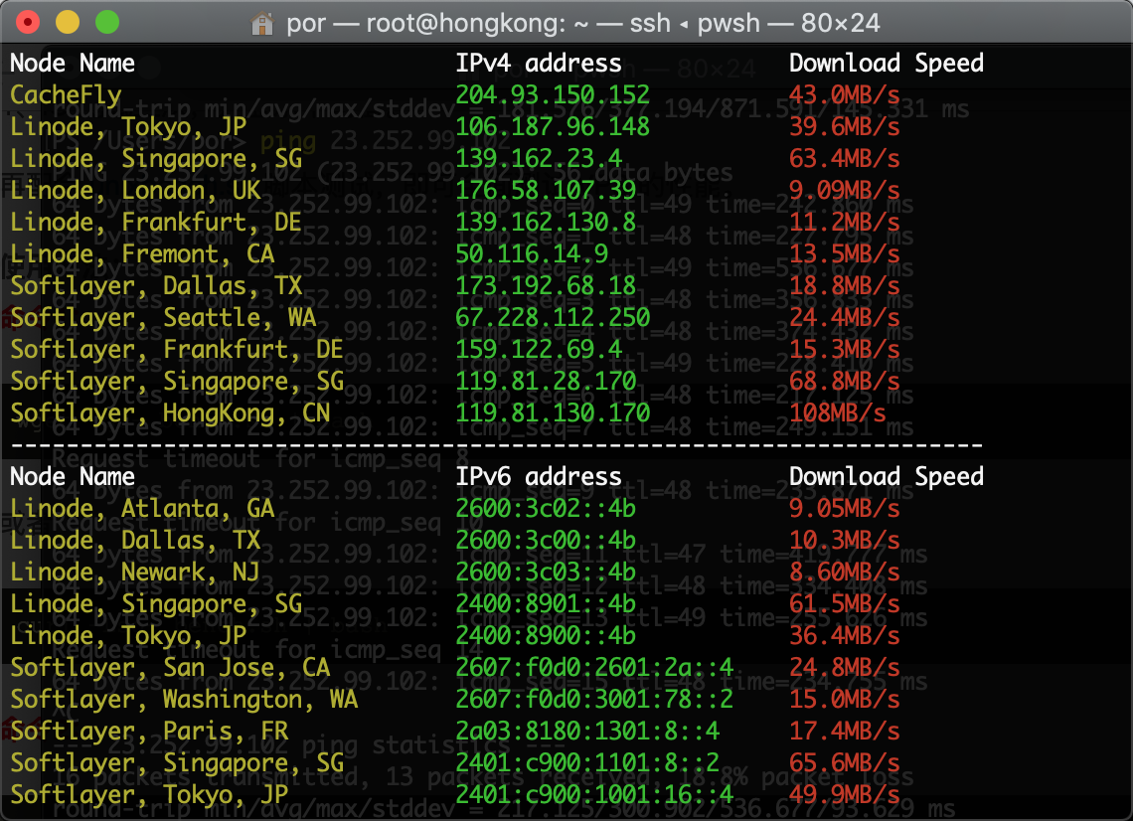Click the 8.60MB/s speed value
The image size is (1133, 821).
[844, 572]
